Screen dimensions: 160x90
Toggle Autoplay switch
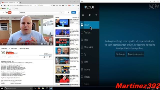[x=78, y=17]
